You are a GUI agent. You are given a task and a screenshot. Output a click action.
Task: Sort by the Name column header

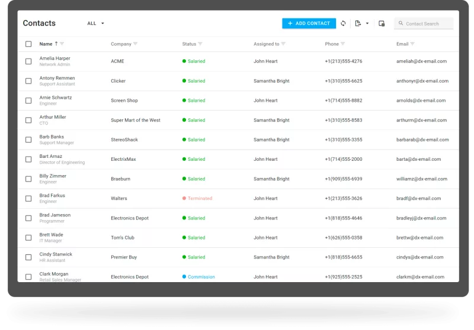[46, 44]
